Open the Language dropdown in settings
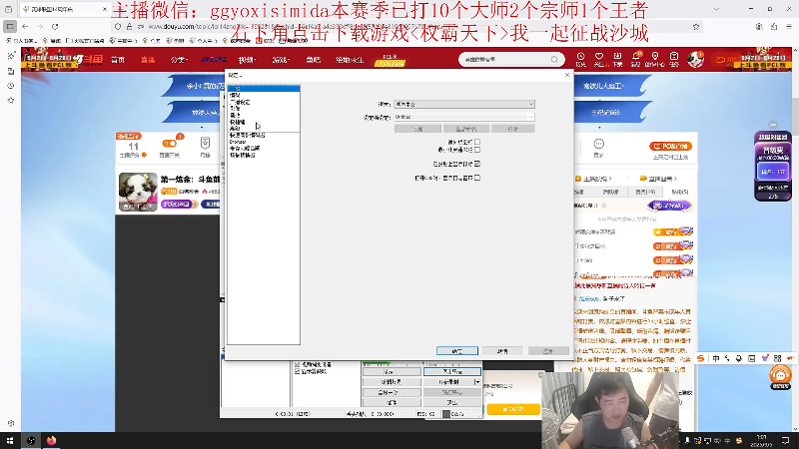This screenshot has height=449, width=799. [464, 104]
